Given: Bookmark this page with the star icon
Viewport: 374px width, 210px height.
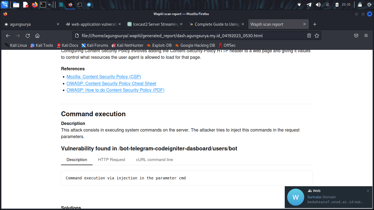Looking at the screenshot, I should 317,36.
